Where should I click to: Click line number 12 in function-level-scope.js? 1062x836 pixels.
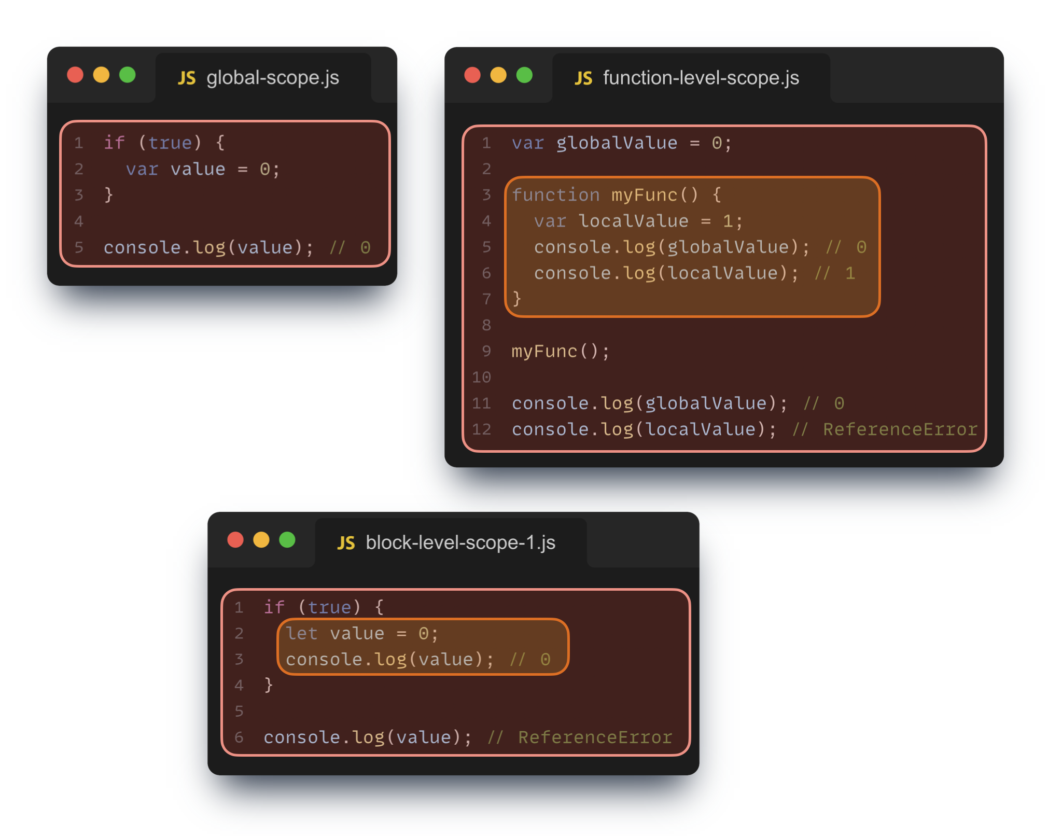coord(481,429)
